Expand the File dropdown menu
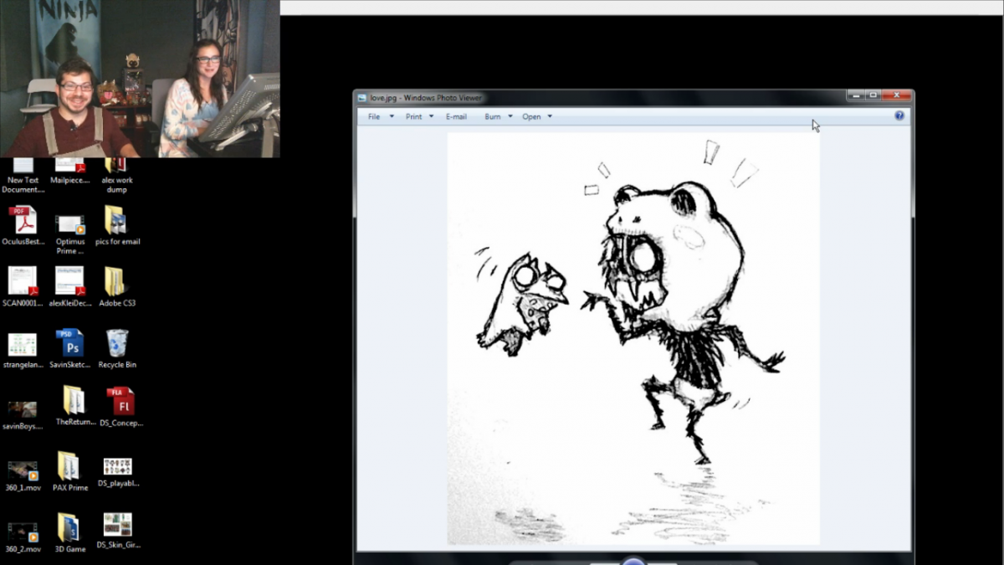The width and height of the screenshot is (1004, 565). point(381,117)
